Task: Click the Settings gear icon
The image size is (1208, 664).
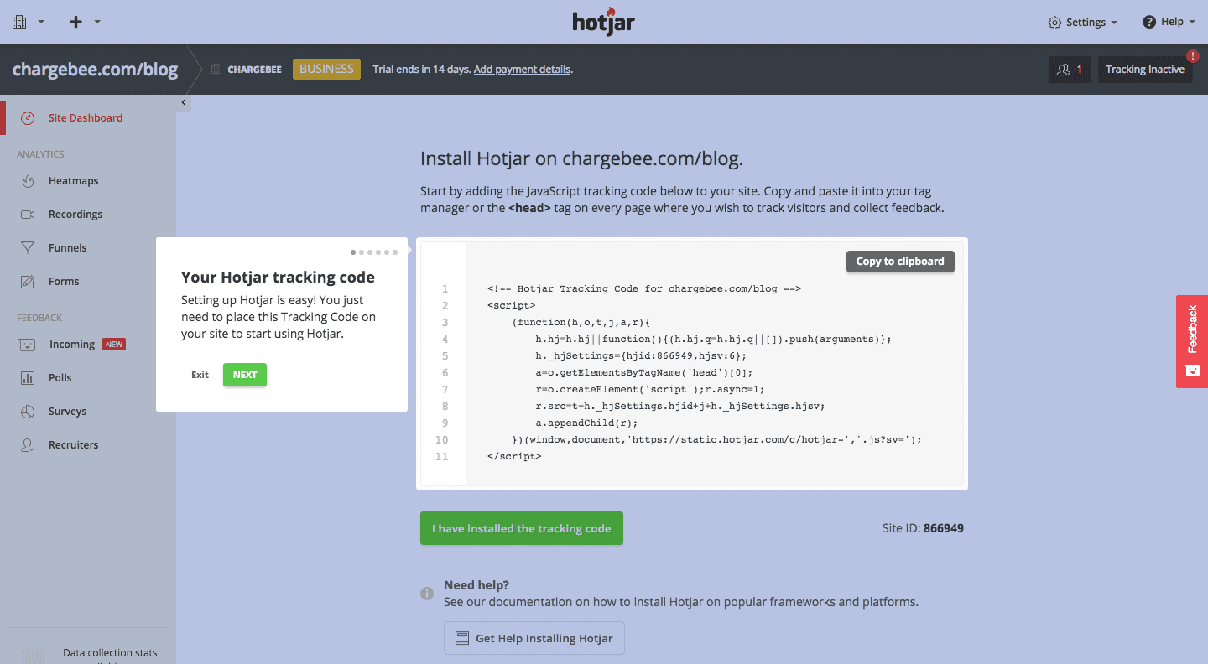Action: 1055,23
